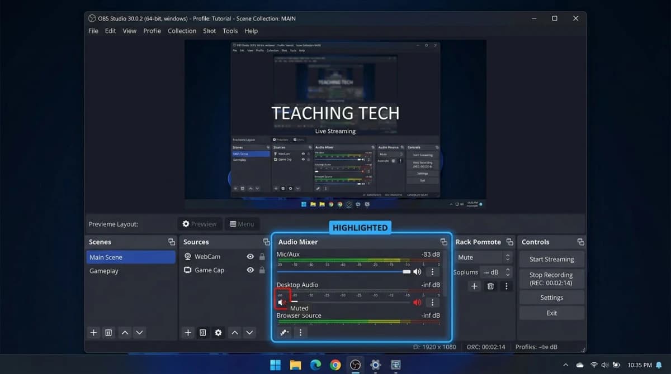The height and width of the screenshot is (374, 671).
Task: Remove the selected scene with the Scenes trash icon
Action: pyautogui.click(x=108, y=333)
